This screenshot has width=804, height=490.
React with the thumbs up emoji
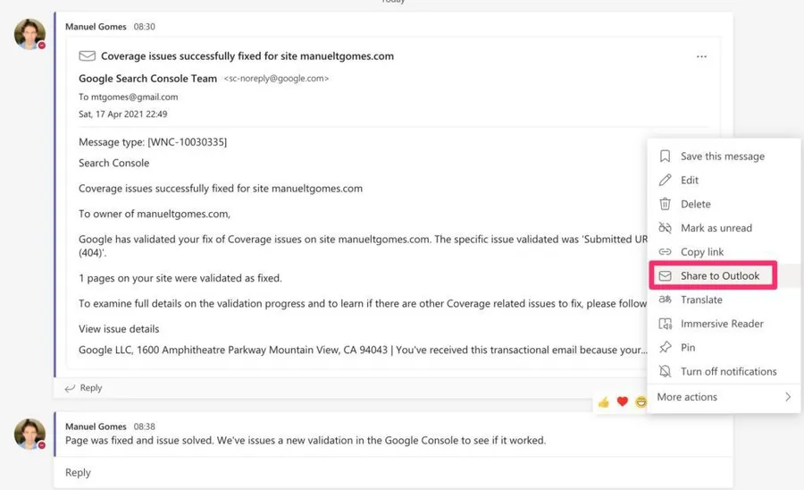pyautogui.click(x=604, y=402)
